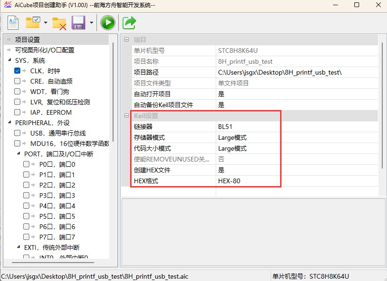
Task: Click the property grid vertical scrollbar
Action: pyautogui.click(x=382, y=105)
